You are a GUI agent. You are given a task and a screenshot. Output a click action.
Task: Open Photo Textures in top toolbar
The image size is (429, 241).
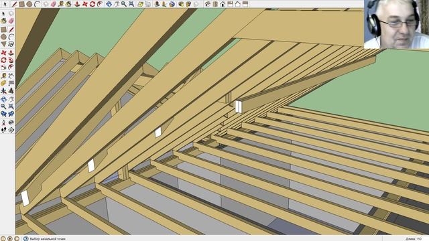pyautogui.click(x=164, y=4)
